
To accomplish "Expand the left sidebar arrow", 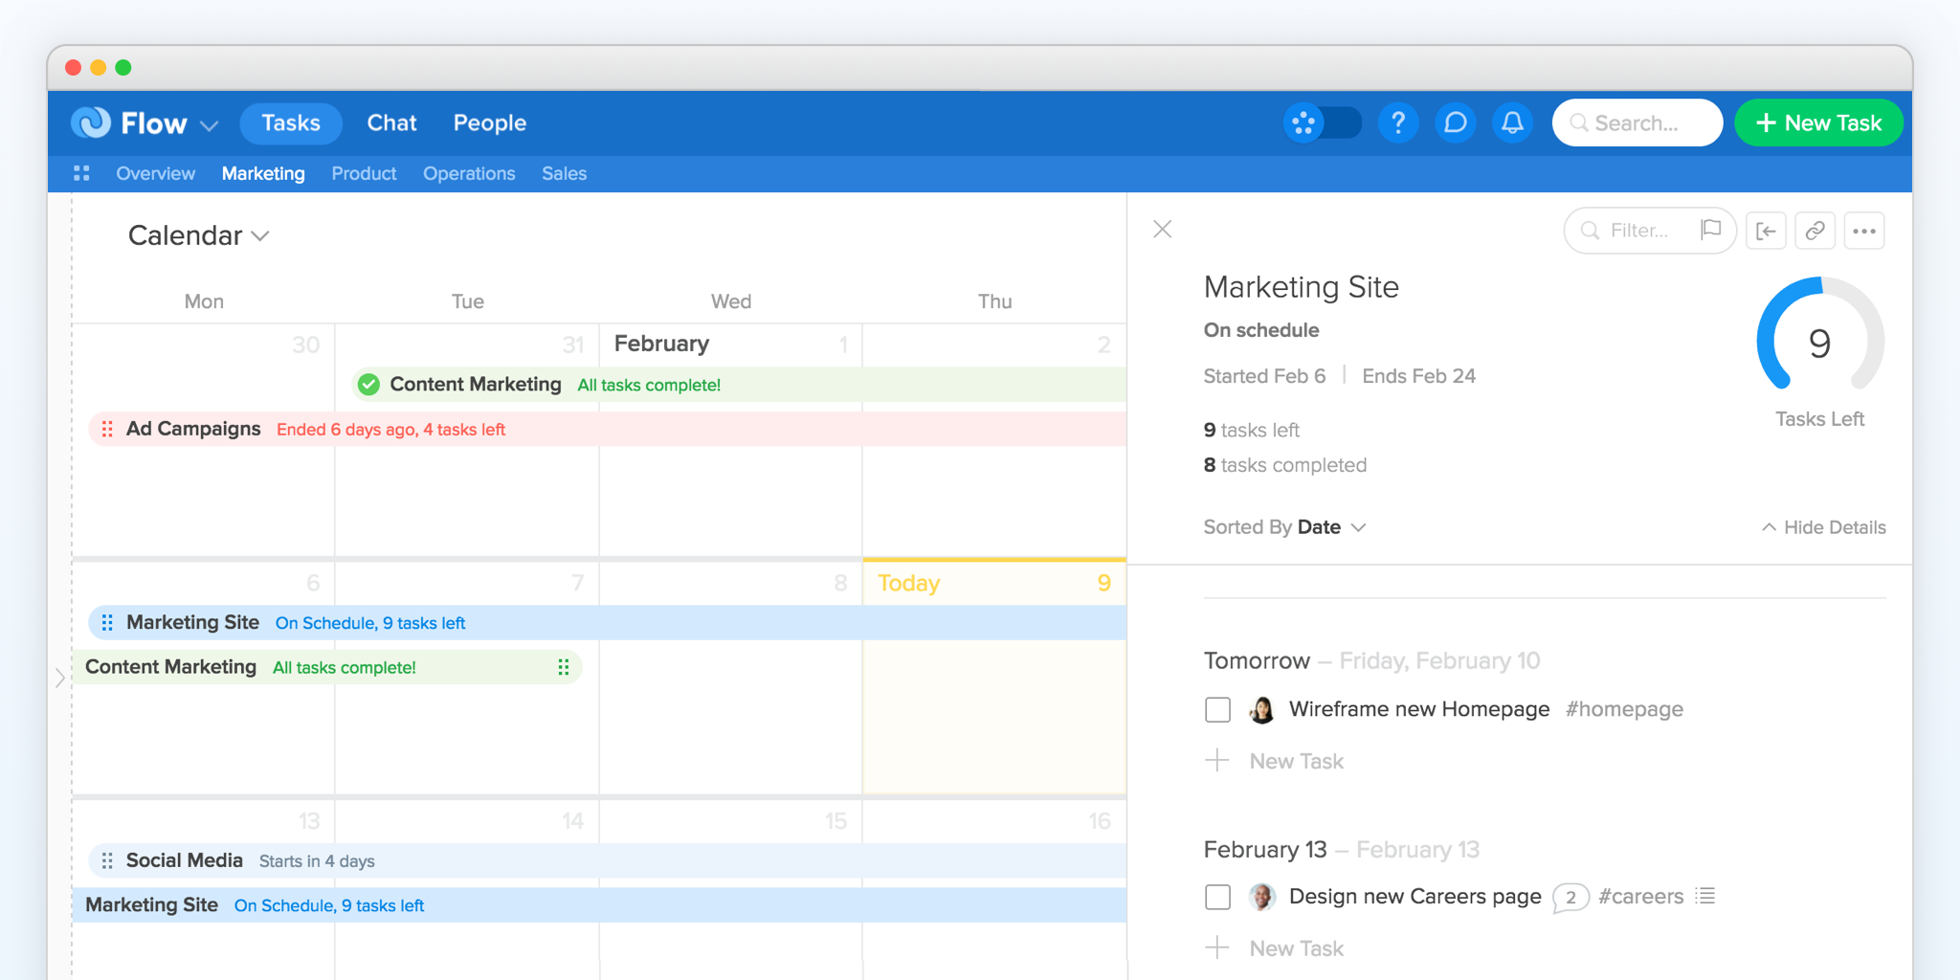I will (60, 678).
